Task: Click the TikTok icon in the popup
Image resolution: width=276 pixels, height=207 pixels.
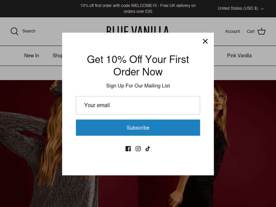Action: pyautogui.click(x=148, y=149)
